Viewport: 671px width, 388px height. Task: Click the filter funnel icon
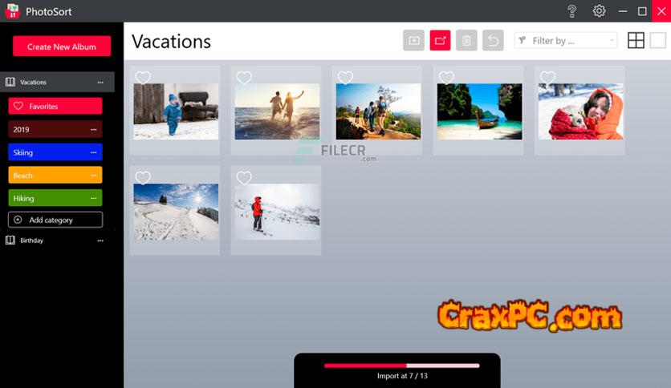(522, 41)
